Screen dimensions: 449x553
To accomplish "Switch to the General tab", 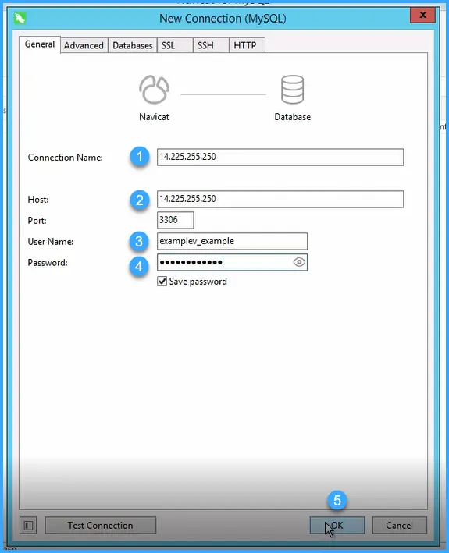I will pos(40,44).
